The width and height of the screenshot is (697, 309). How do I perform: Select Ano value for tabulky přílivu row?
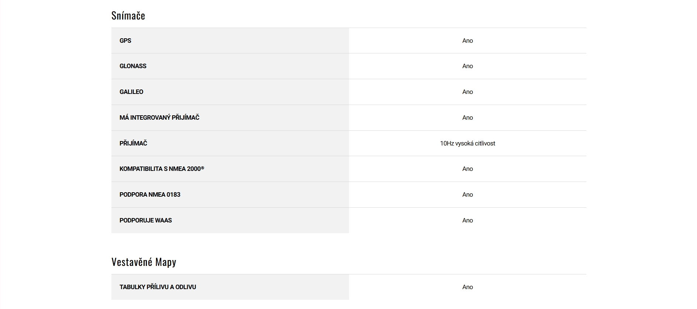pyautogui.click(x=467, y=287)
